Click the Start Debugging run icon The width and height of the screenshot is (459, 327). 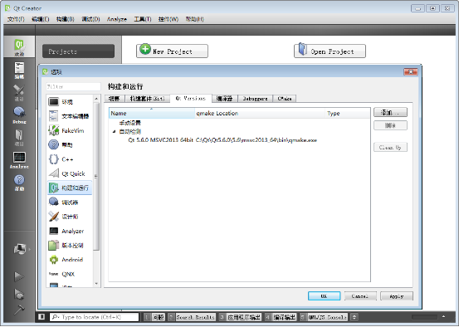click(x=19, y=294)
